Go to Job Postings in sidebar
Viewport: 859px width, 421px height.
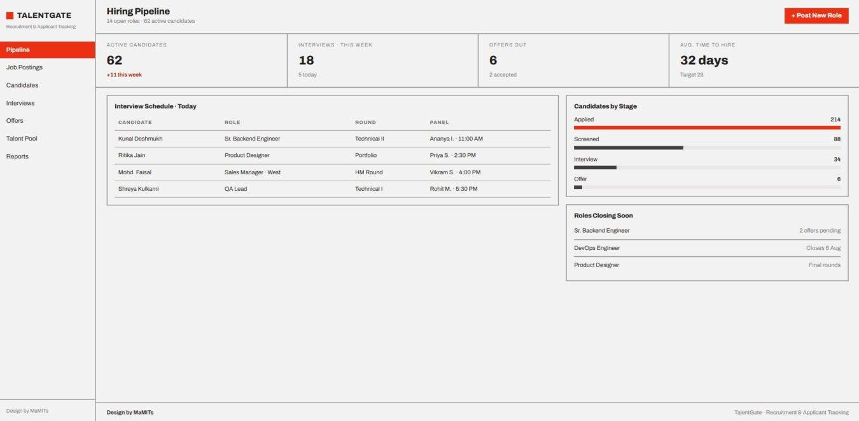pos(48,67)
